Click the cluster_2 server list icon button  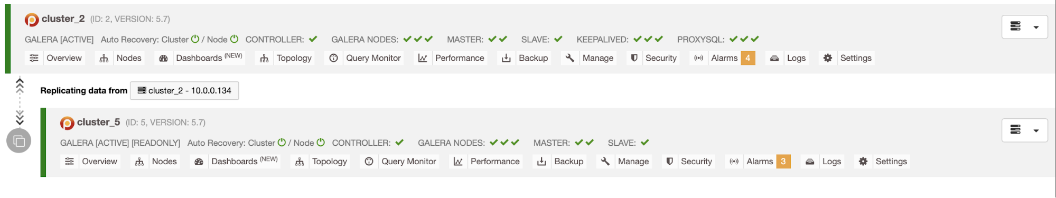tap(1015, 26)
